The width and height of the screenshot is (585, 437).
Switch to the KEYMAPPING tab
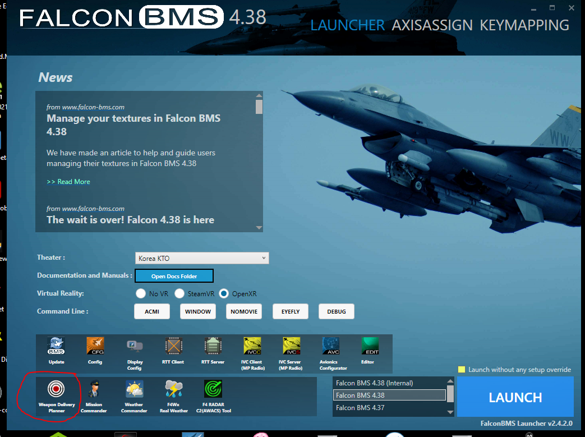point(524,25)
